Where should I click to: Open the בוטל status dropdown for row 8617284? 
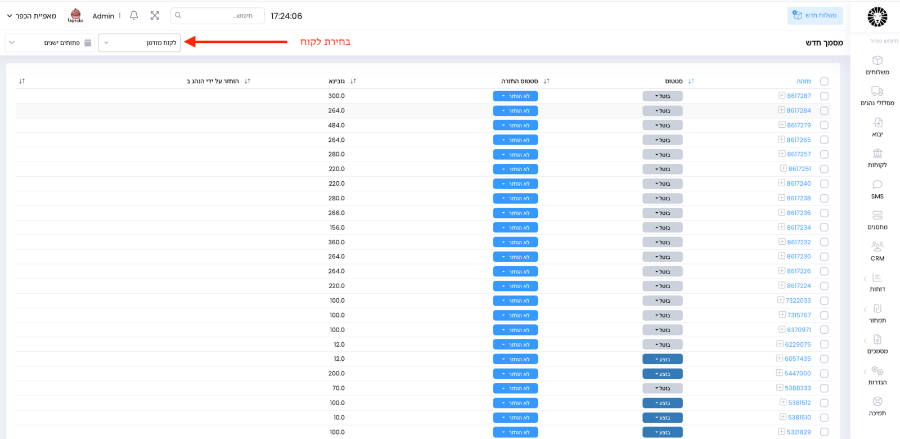click(x=663, y=111)
